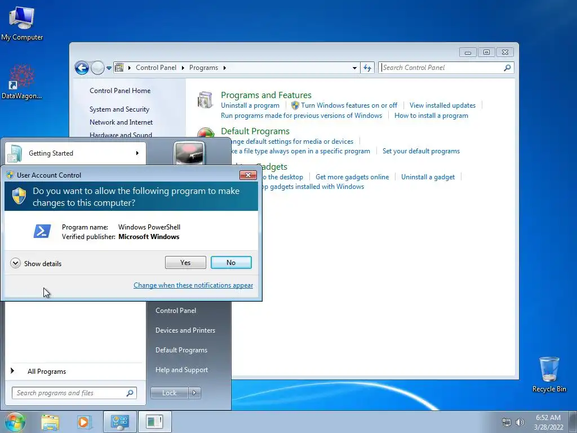This screenshot has width=577, height=433.
Task: Open Default Programs in Start menu
Action: coord(181,350)
